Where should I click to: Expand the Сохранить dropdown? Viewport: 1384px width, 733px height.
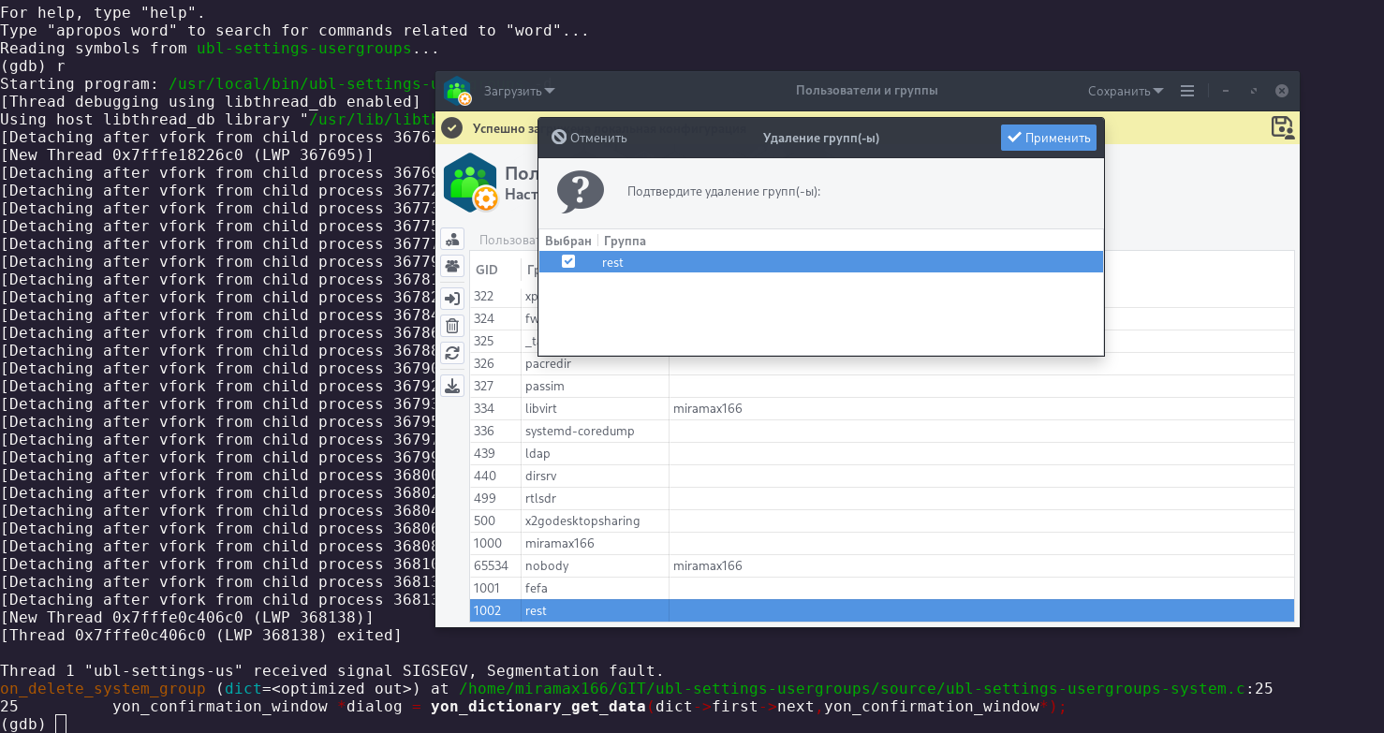tap(1126, 91)
